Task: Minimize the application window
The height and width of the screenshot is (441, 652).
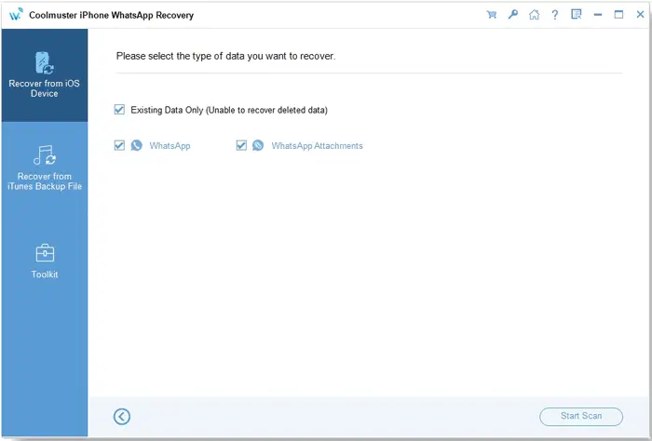Action: click(597, 15)
